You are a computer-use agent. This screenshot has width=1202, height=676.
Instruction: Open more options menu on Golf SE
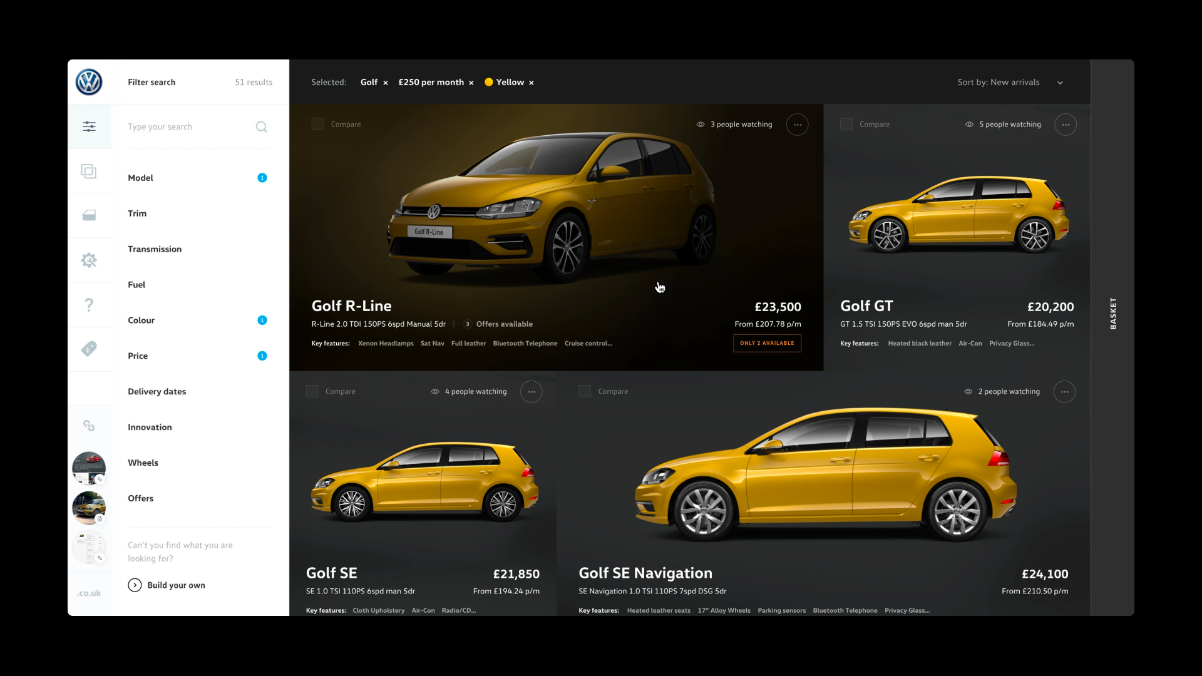pos(531,392)
